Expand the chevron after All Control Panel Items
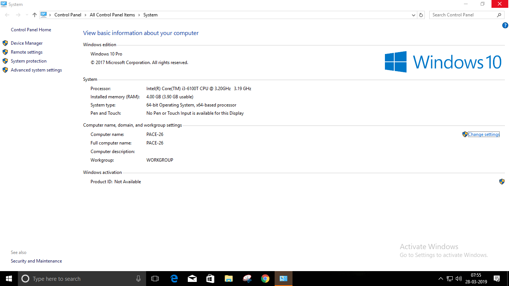Screen dimensions: 509x286 [x=139, y=15]
